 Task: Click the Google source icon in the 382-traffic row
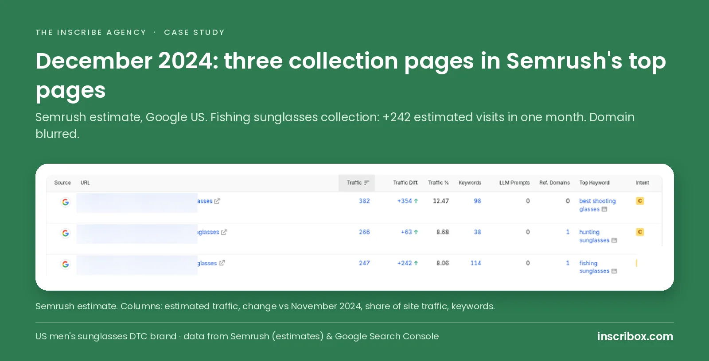click(66, 202)
